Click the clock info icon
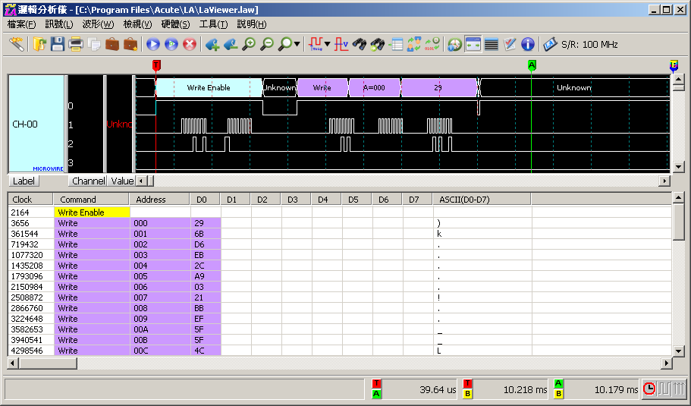The width and height of the screenshot is (691, 406). (x=454, y=44)
